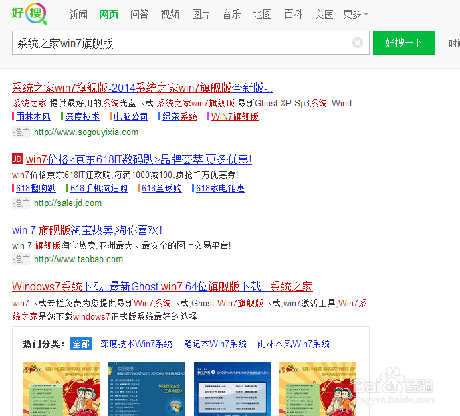Image resolution: width=460 pixels, height=416 pixels.
Task: Open the 618手机疯狂购 sublink
Action: tap(99, 188)
